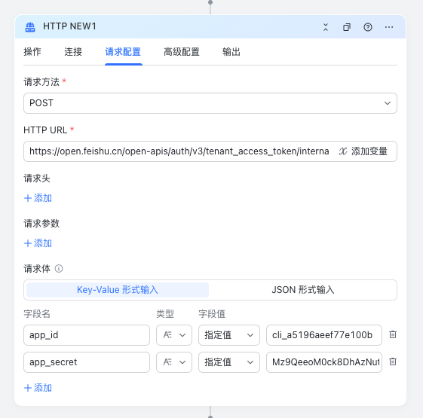Click the 字段值 column header
The width and height of the screenshot is (423, 418).
[x=212, y=314]
